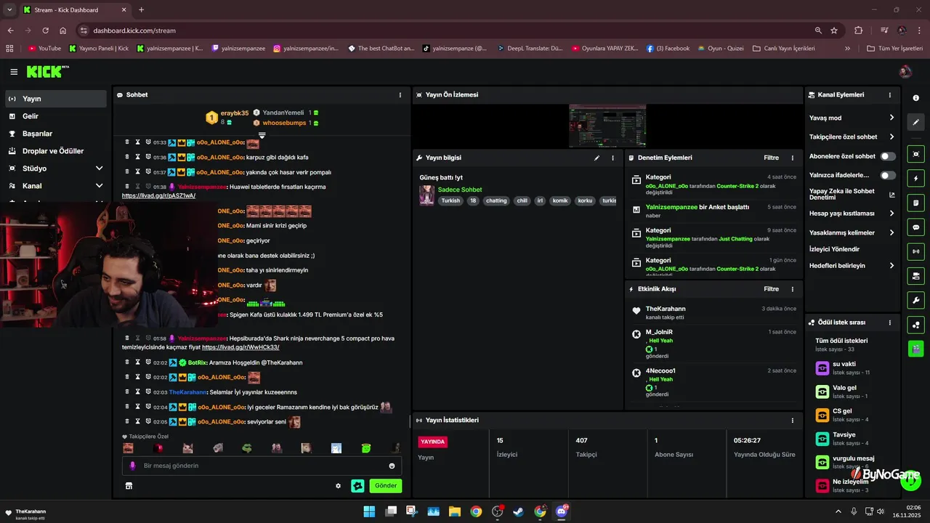Click the stream preview thumbnail
Image resolution: width=930 pixels, height=523 pixels.
(607, 126)
